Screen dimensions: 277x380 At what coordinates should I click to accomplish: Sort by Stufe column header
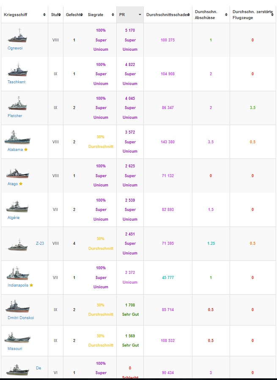click(x=56, y=15)
